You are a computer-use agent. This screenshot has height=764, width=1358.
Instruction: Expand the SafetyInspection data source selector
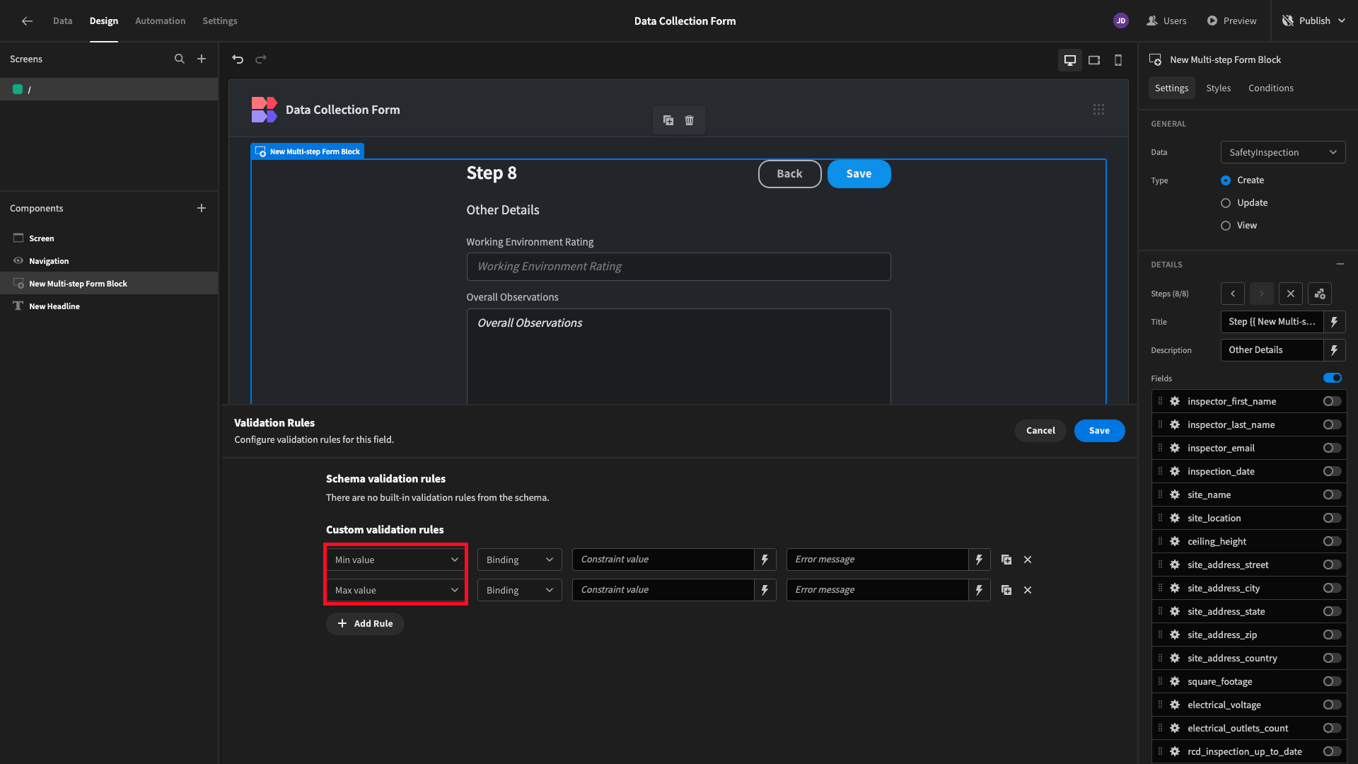pyautogui.click(x=1282, y=152)
